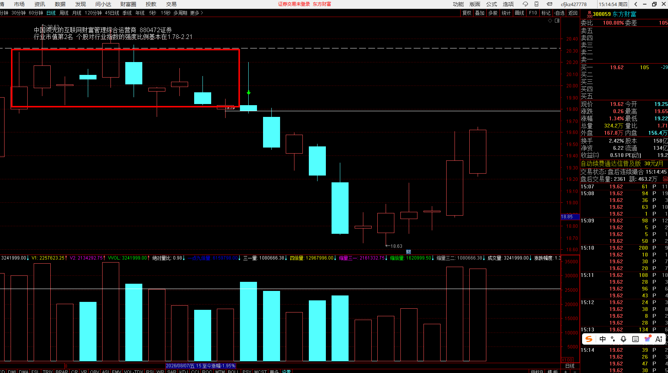Open the 问小达 menu
This screenshot has width=668, height=373.
point(103,4)
